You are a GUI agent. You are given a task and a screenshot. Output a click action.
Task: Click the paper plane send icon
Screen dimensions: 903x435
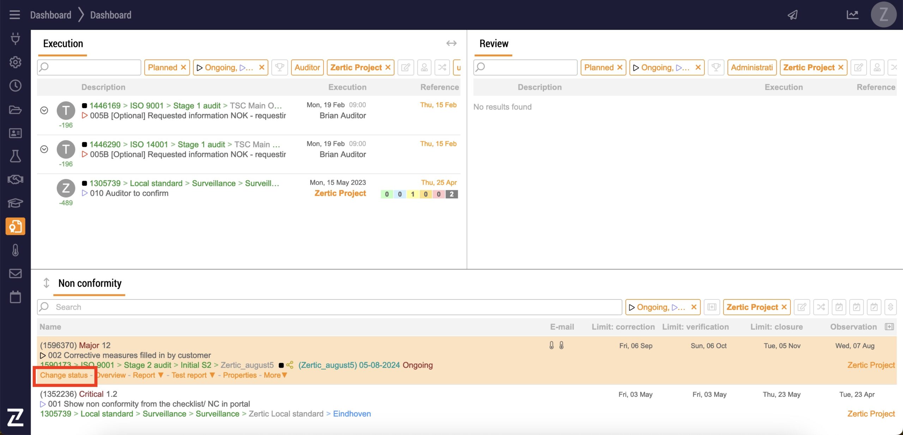(x=793, y=15)
